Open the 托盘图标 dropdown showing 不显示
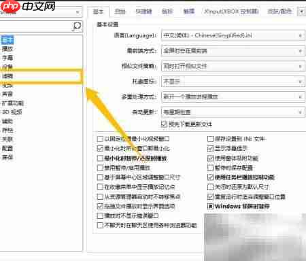This screenshot has width=306, height=261. [x=233, y=82]
